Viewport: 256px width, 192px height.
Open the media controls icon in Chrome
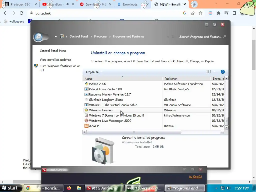coord(226,13)
